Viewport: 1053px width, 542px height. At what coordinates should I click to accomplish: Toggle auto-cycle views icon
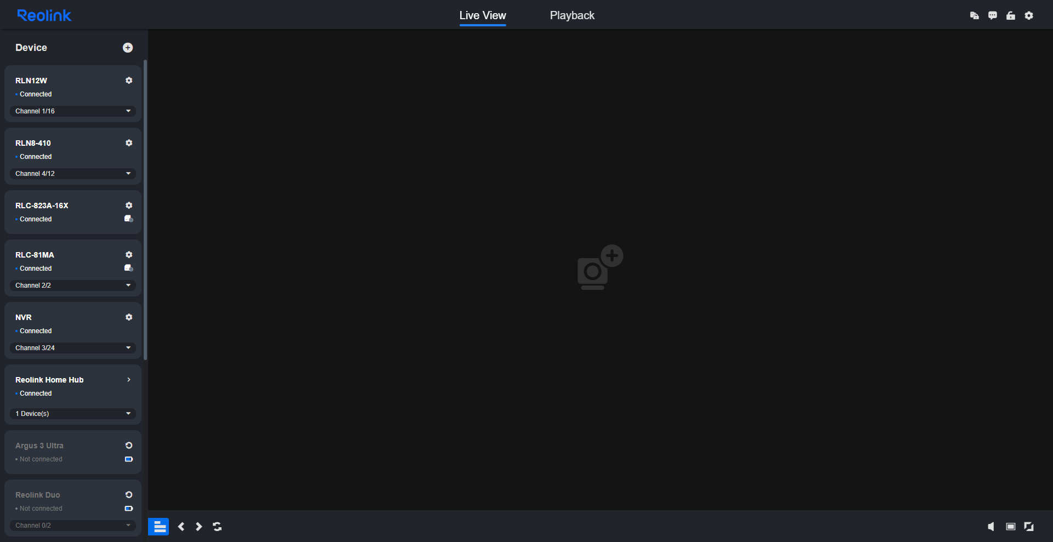(x=217, y=527)
